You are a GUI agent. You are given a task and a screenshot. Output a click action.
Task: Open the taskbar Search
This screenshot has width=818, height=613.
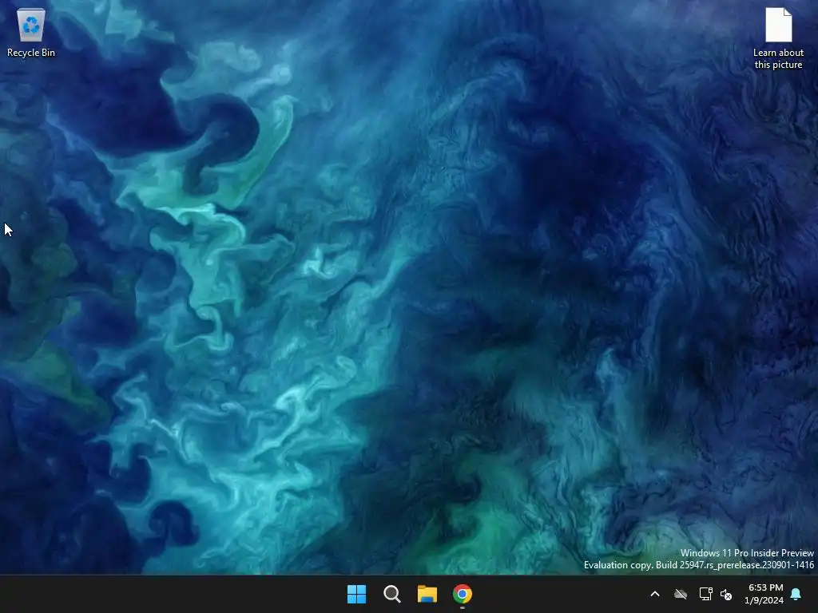(391, 594)
